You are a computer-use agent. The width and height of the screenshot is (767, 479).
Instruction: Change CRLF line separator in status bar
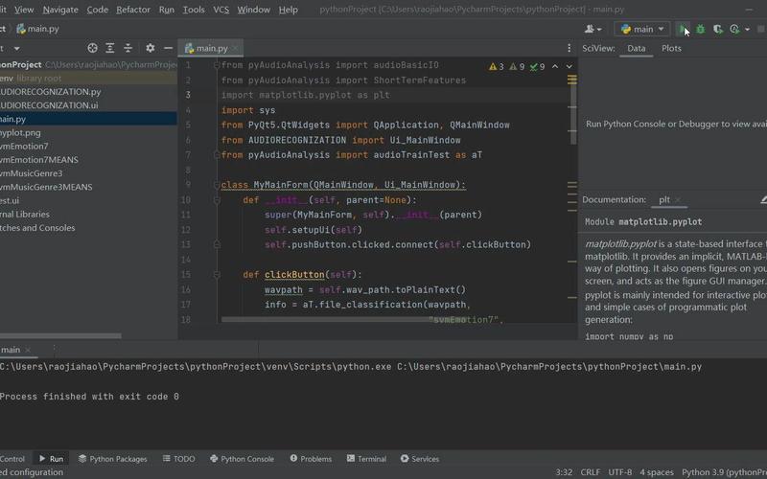point(590,472)
